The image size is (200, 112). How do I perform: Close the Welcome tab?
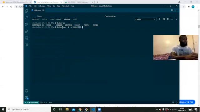click(43, 10)
